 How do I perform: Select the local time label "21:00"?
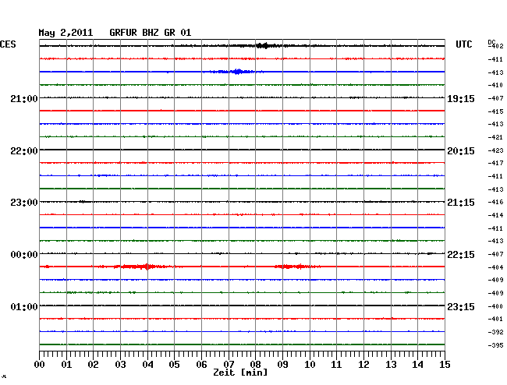tap(24, 98)
